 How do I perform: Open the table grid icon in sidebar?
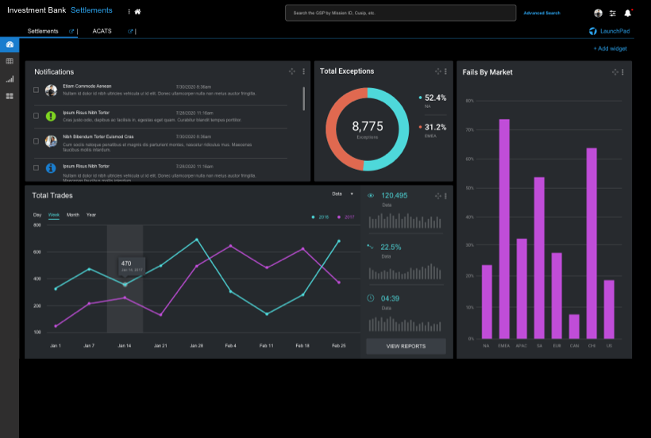tap(10, 61)
